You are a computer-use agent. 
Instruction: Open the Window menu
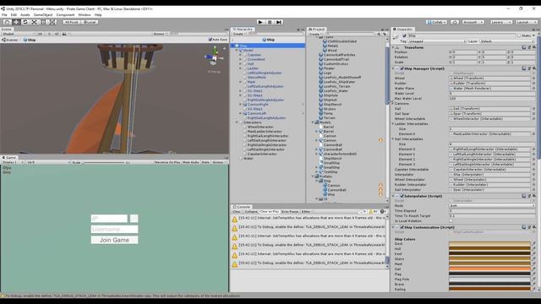tap(85, 15)
